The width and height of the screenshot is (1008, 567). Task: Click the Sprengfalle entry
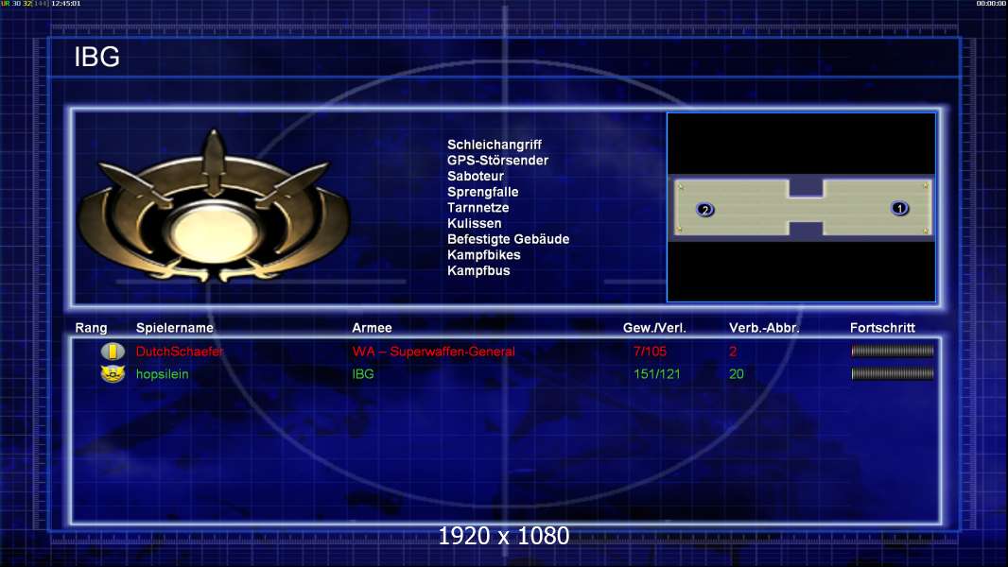point(483,192)
